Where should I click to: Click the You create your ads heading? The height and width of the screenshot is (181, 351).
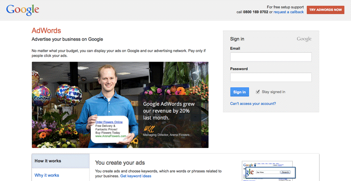120,163
